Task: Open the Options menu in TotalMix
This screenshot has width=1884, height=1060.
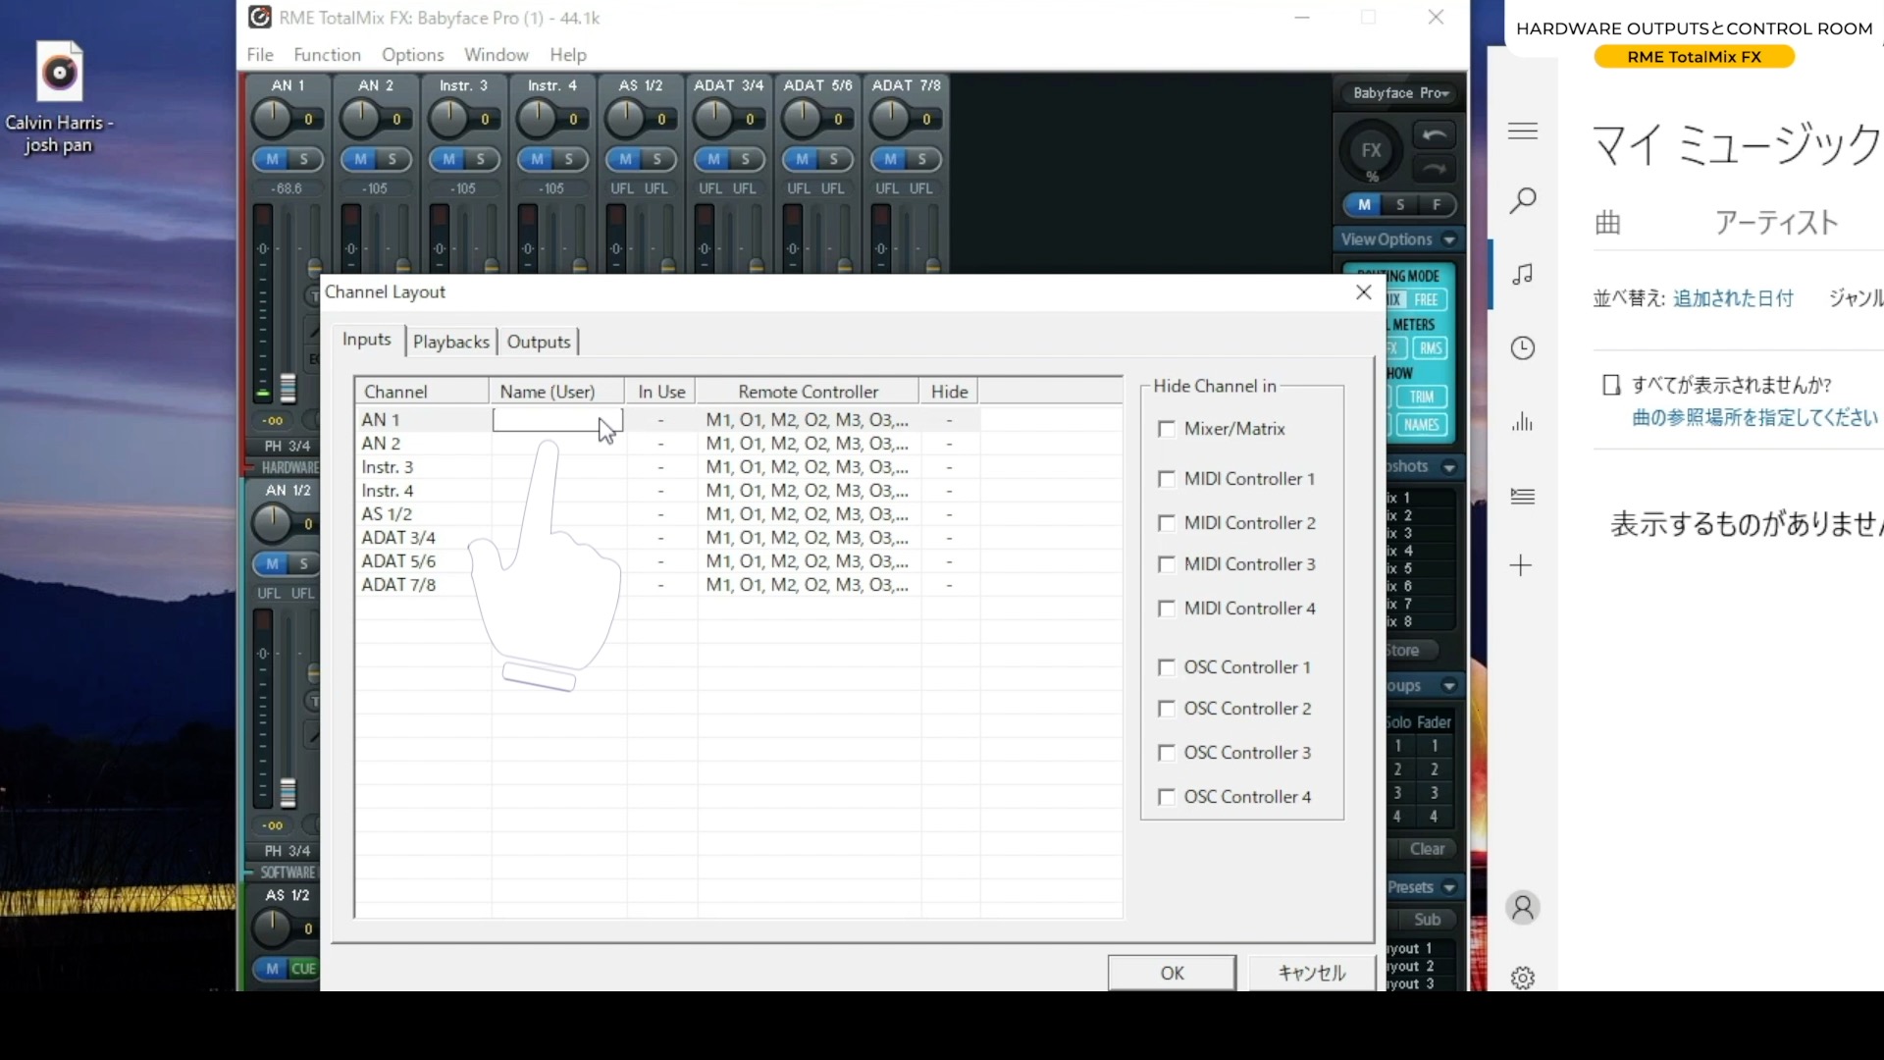Action: point(412,55)
